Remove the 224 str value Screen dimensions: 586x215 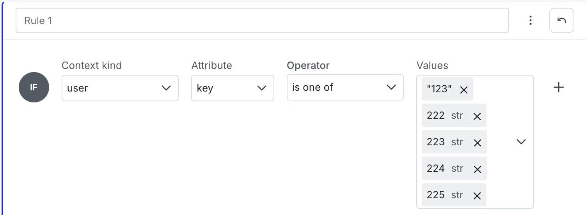tap(477, 169)
